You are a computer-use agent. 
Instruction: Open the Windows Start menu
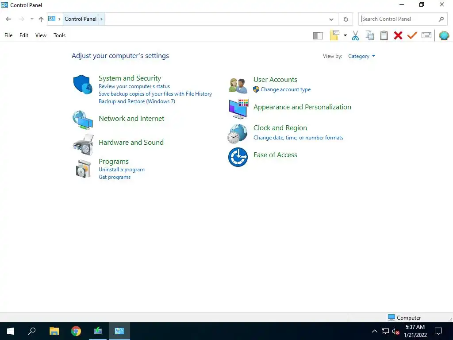pos(11,331)
